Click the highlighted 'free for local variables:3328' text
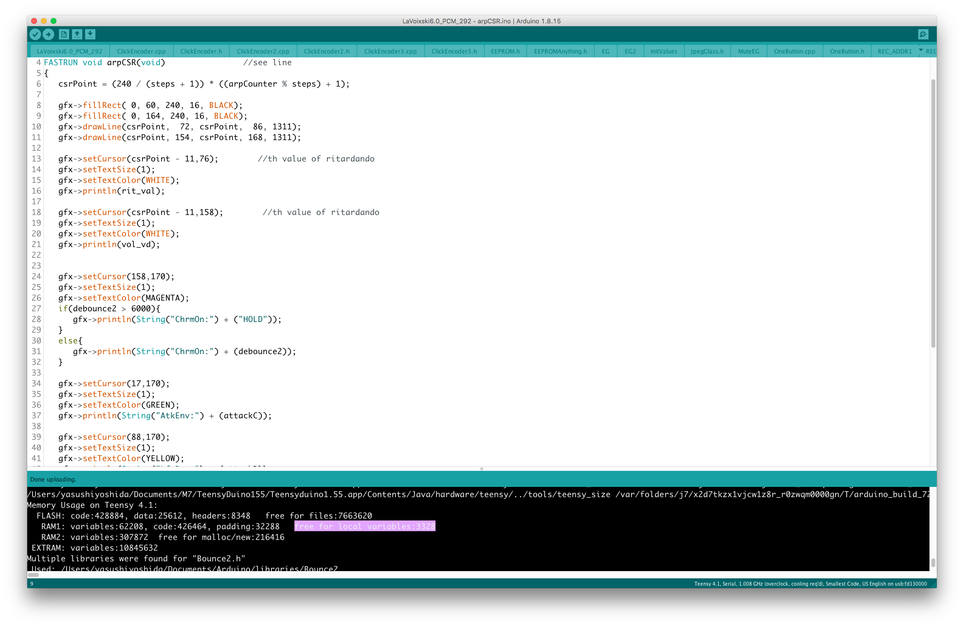 tap(364, 526)
